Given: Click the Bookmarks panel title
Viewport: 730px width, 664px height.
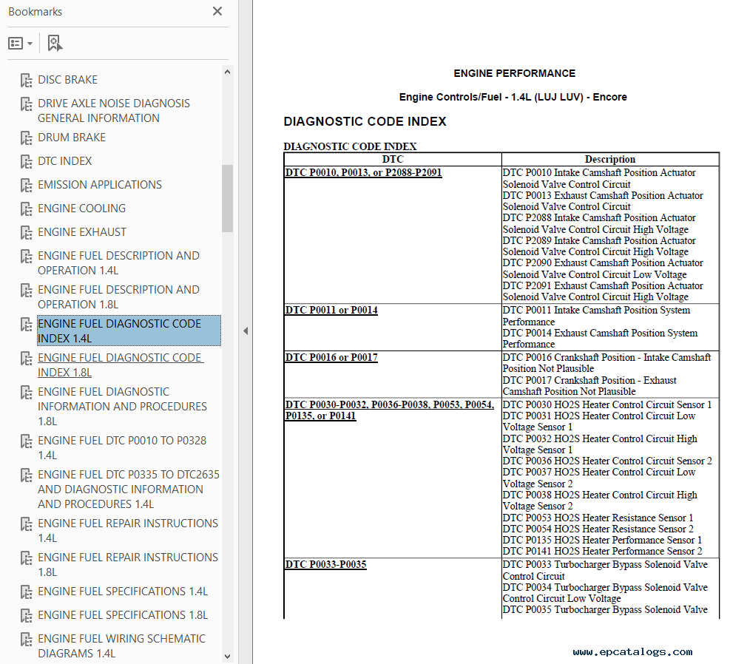Looking at the screenshot, I should (36, 12).
